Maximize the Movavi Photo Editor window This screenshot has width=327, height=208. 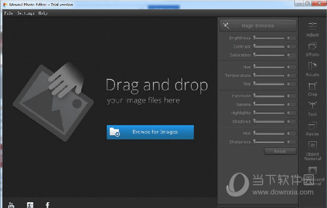tap(307, 3)
